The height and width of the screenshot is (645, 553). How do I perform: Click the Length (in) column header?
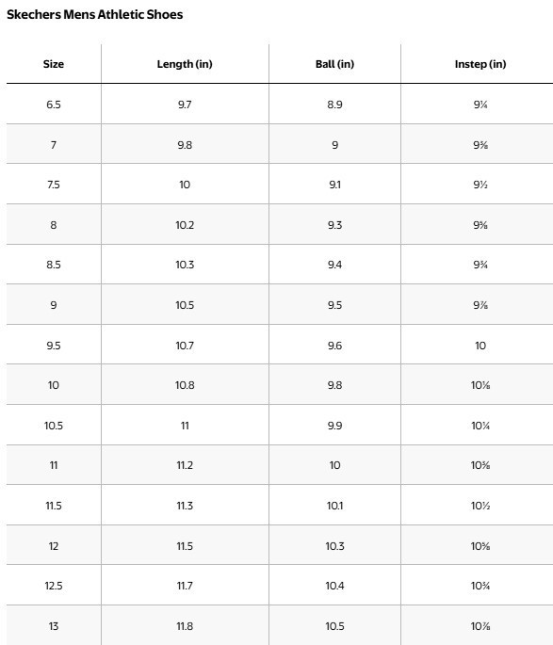coord(185,64)
